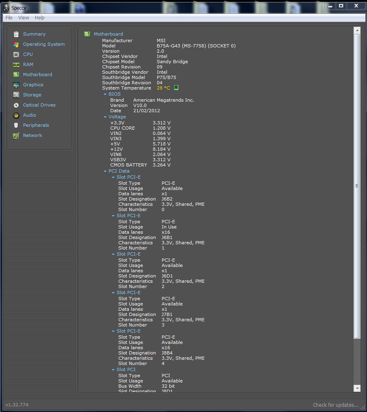The image size is (367, 412).
Task: Click the CPU CORE 1.208 V value
Action: pyautogui.click(x=162, y=128)
